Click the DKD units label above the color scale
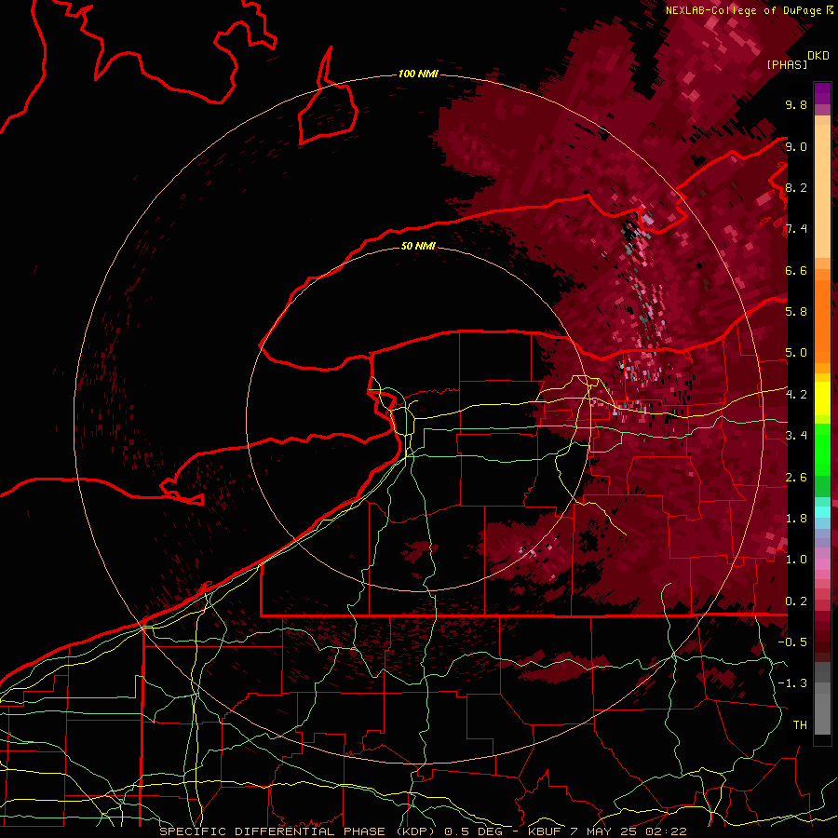Screen dimensions: 838x838 tap(818, 56)
